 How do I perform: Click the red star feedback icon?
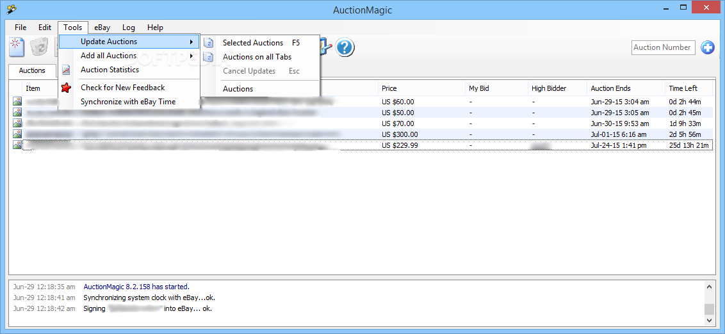(66, 87)
